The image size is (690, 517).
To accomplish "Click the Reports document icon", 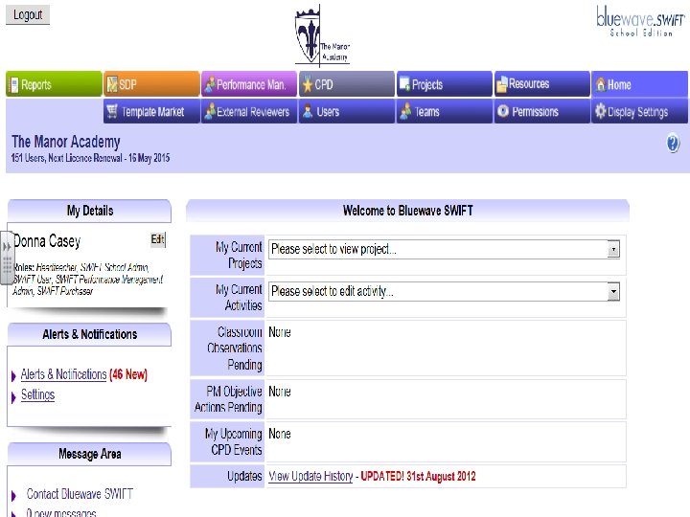I will [x=14, y=84].
